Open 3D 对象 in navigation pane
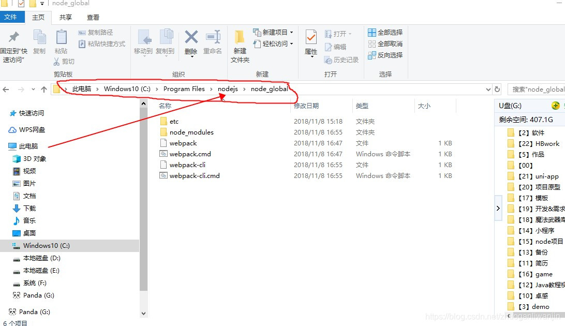This screenshot has width=565, height=326. [29, 158]
